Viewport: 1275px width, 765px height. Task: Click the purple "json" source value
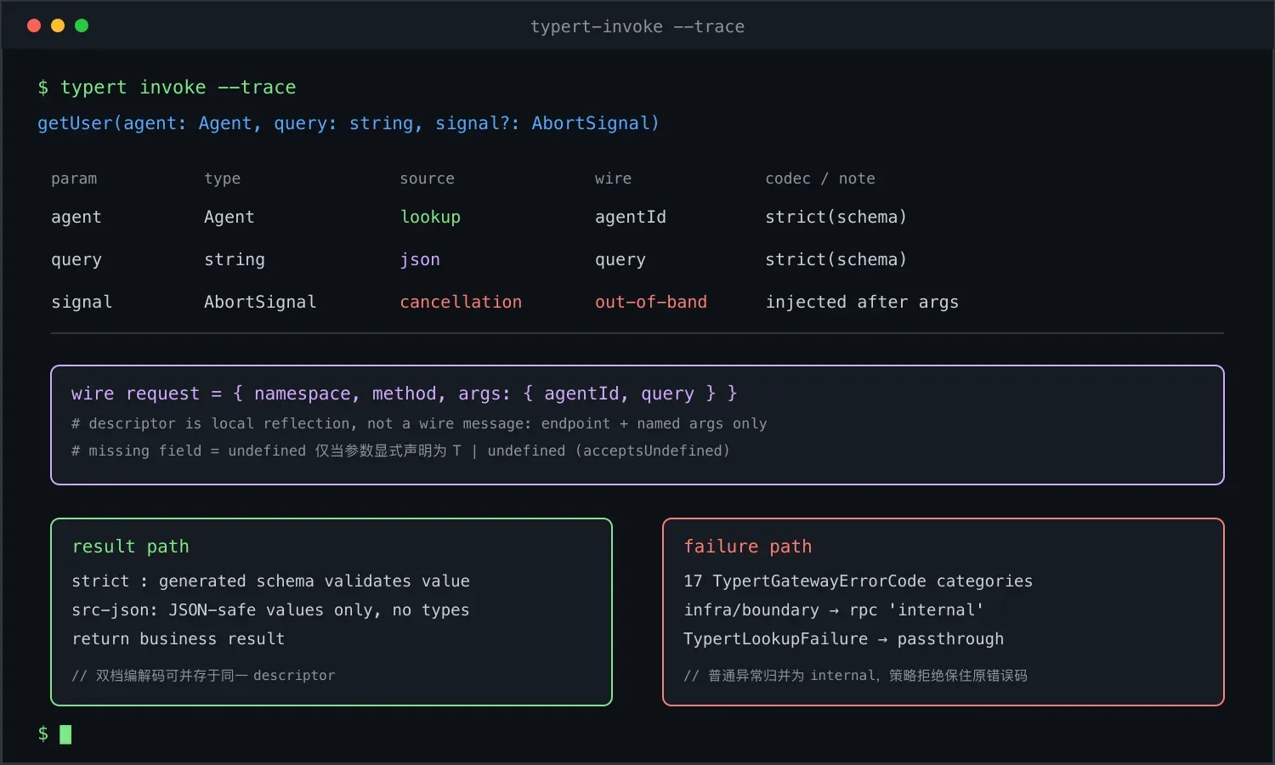click(420, 260)
